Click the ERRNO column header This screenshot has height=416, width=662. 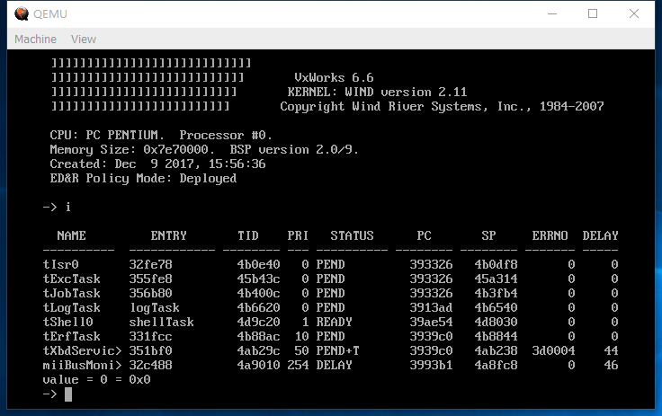(x=550, y=235)
